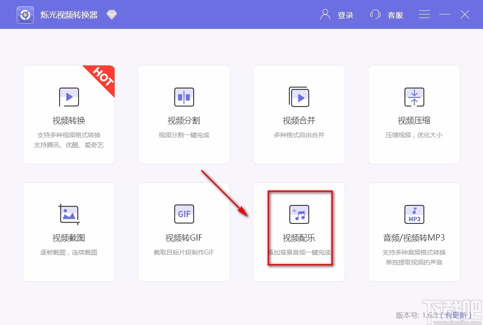Image resolution: width=483 pixels, height=325 pixels.
Task: Select the 视频分割 video splitting icon
Action: (x=183, y=97)
